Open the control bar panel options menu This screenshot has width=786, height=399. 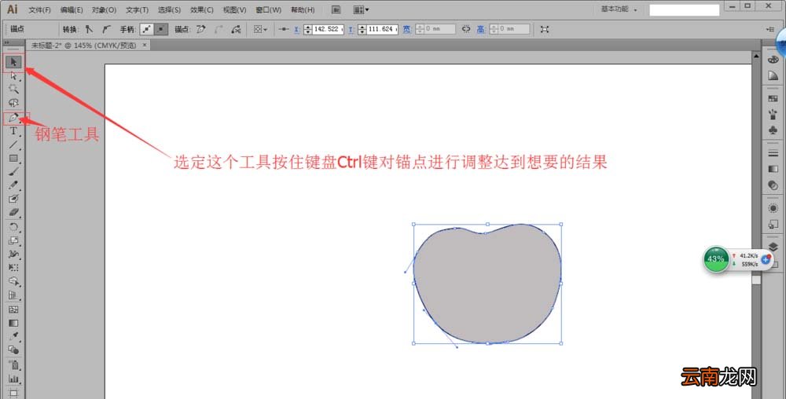point(770,30)
